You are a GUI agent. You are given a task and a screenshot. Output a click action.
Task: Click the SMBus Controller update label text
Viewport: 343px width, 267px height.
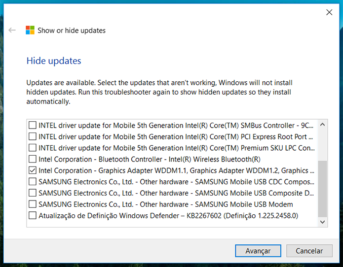tap(176, 126)
